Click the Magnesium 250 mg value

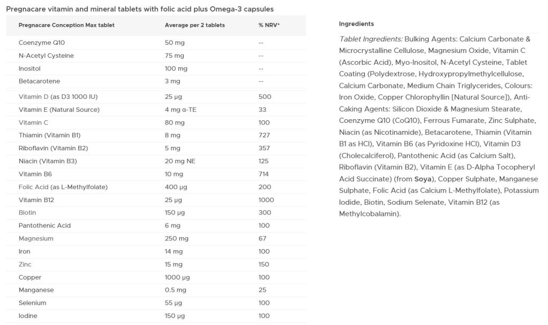pos(176,238)
